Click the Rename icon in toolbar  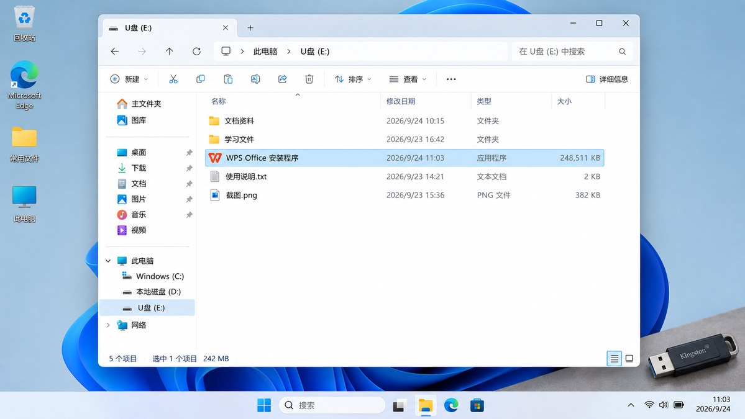tap(255, 79)
